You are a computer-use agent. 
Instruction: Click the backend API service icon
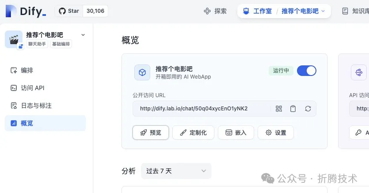[x=359, y=72]
